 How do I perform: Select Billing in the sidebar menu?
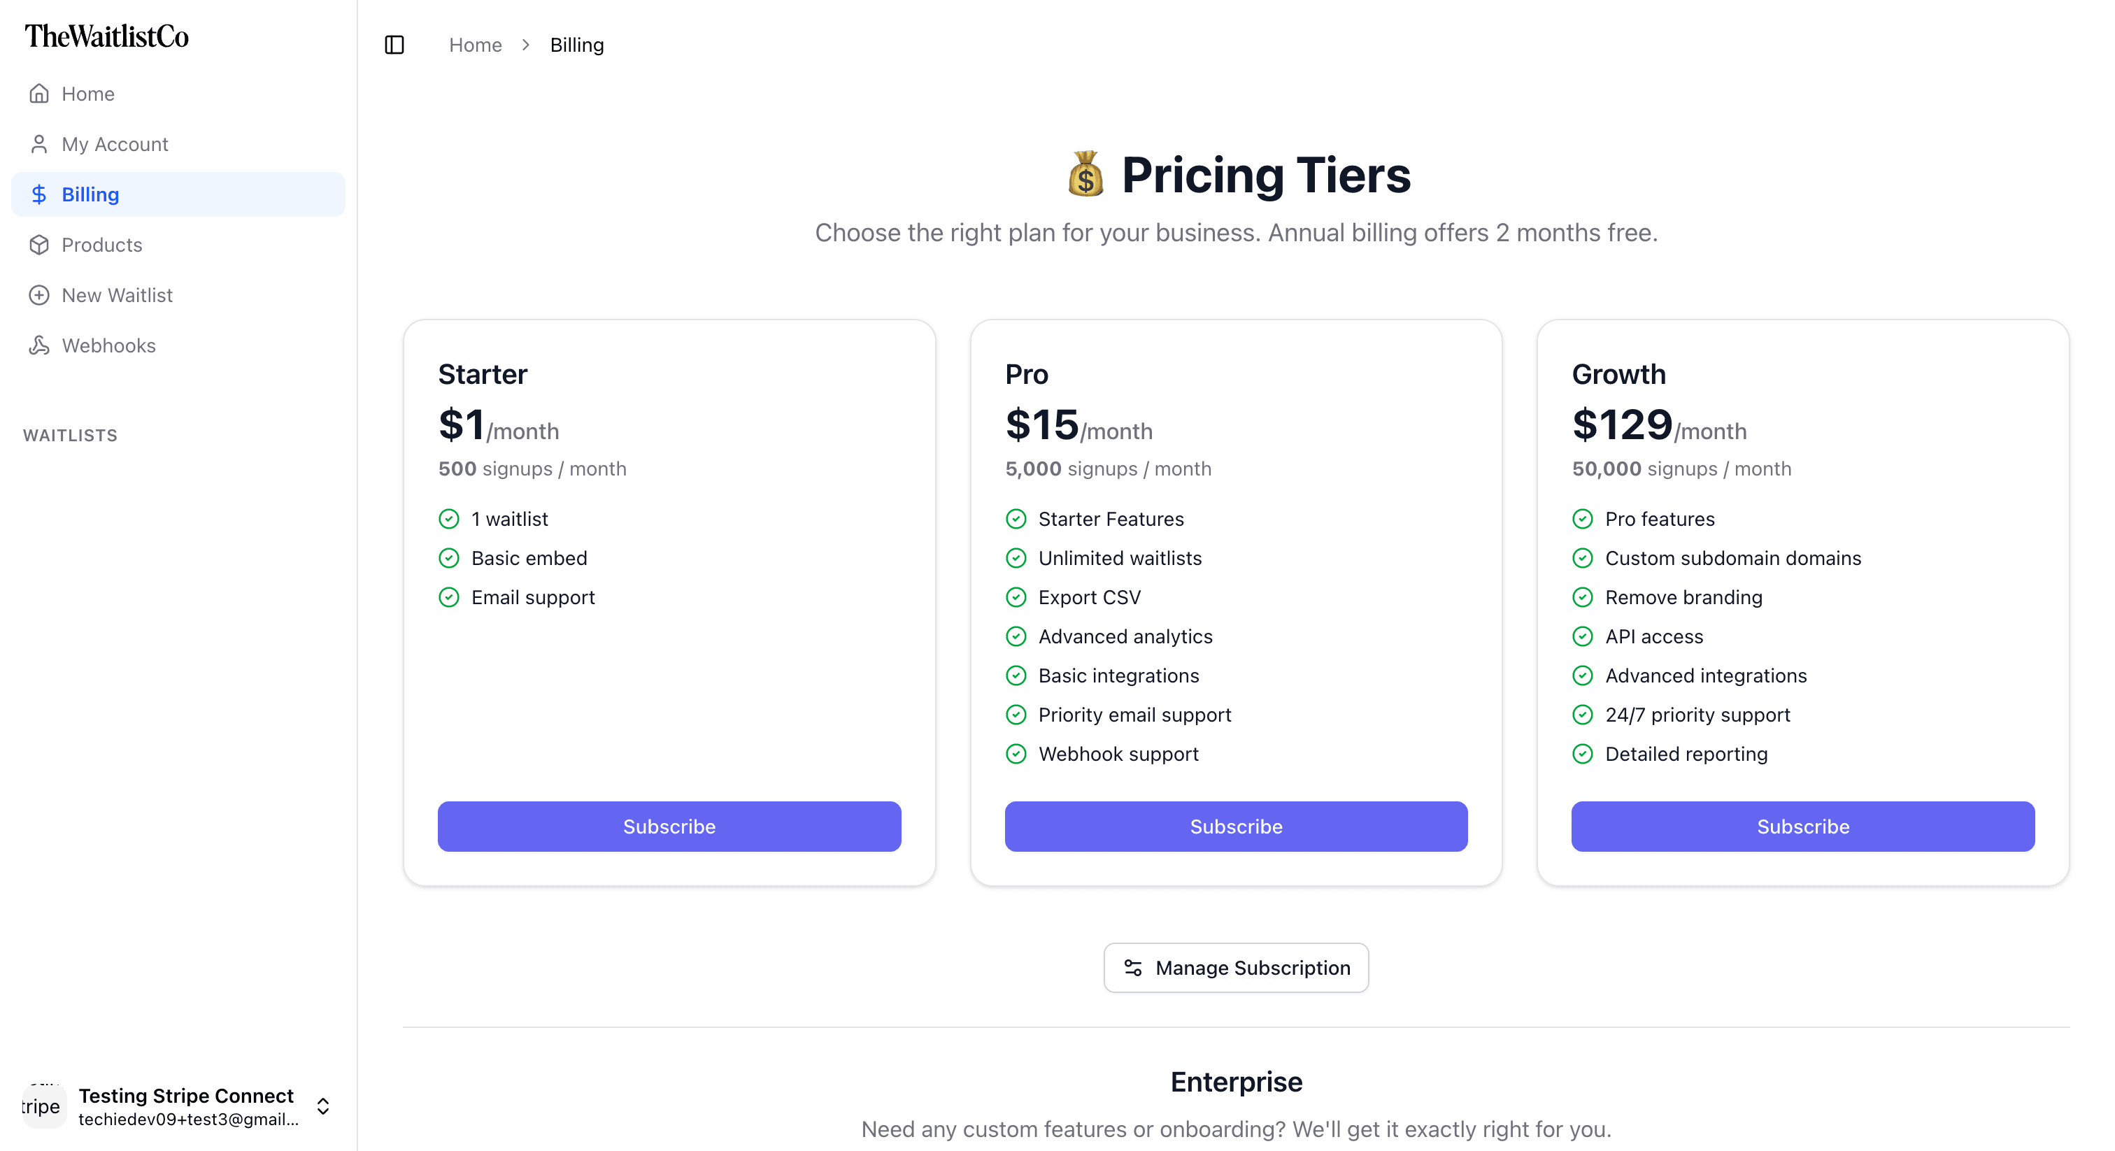point(91,194)
